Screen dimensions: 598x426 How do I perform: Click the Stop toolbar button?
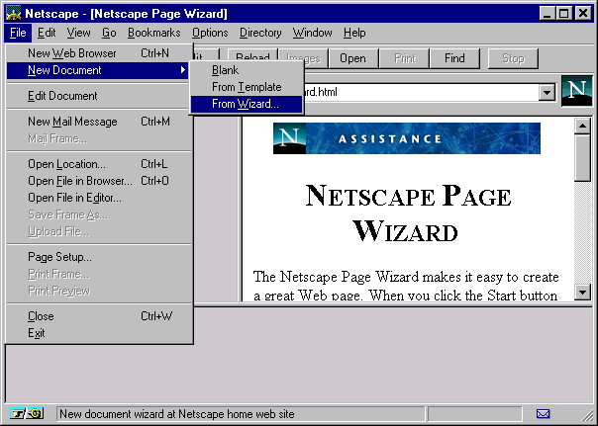[x=513, y=58]
